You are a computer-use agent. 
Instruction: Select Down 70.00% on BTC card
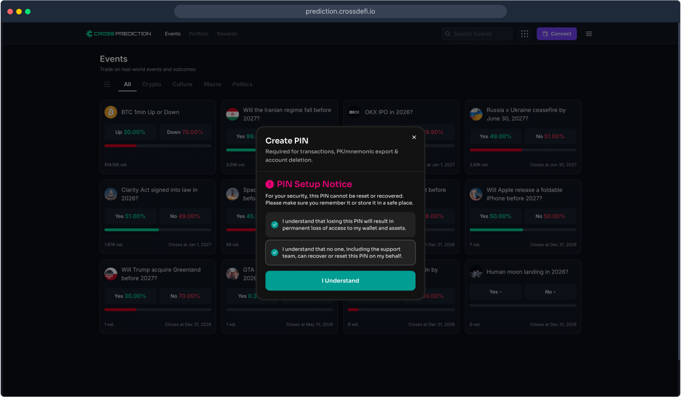coord(185,132)
